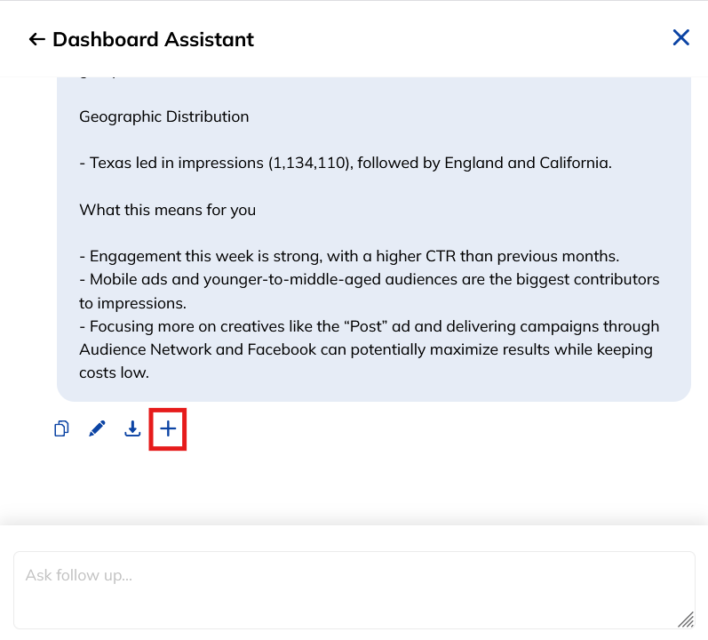708x640 pixels.
Task: Close the Dashboard Assistant panel
Action: click(x=681, y=37)
